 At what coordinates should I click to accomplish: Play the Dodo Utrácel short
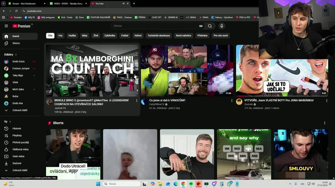[x=73, y=154]
